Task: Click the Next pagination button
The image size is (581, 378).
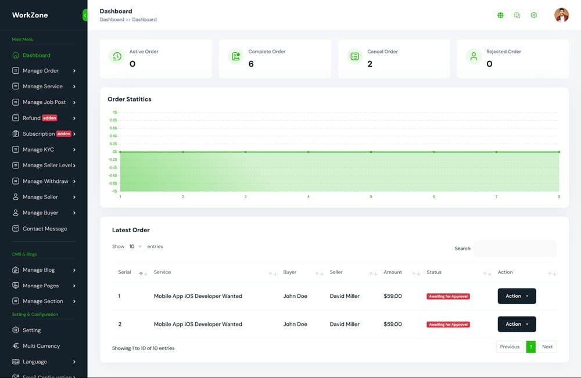Action: click(547, 347)
